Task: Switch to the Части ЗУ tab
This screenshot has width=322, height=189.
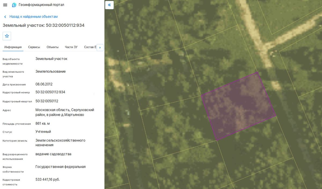Action: 71,47
